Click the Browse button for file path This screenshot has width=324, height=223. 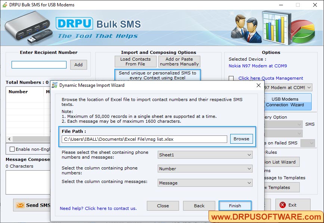pos(241,139)
